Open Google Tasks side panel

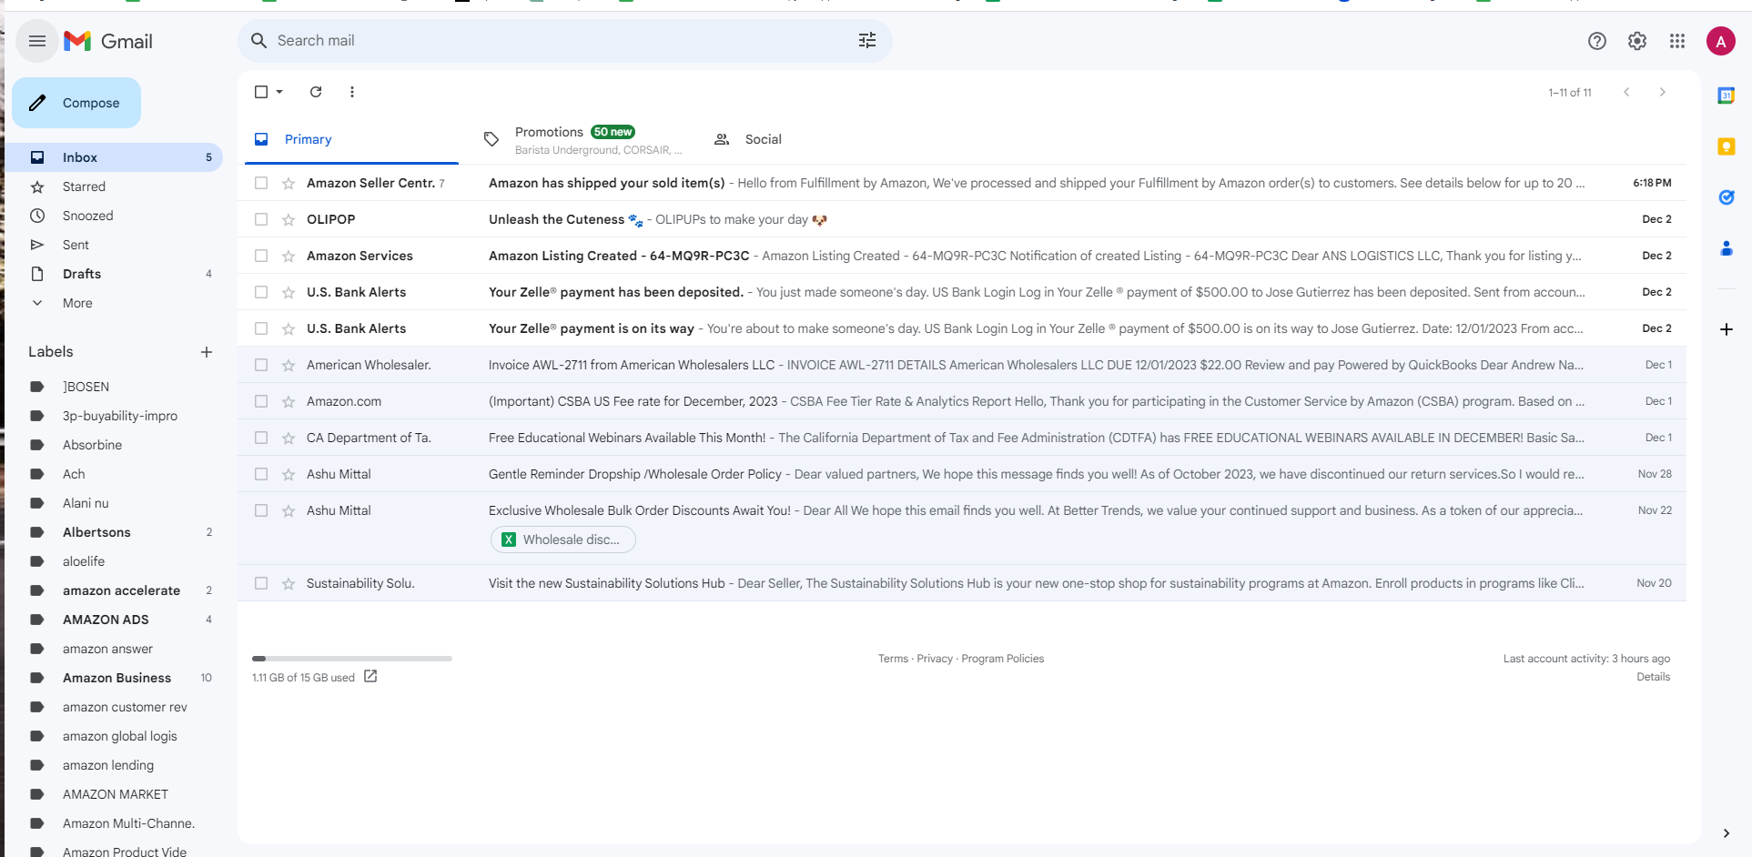(x=1727, y=197)
